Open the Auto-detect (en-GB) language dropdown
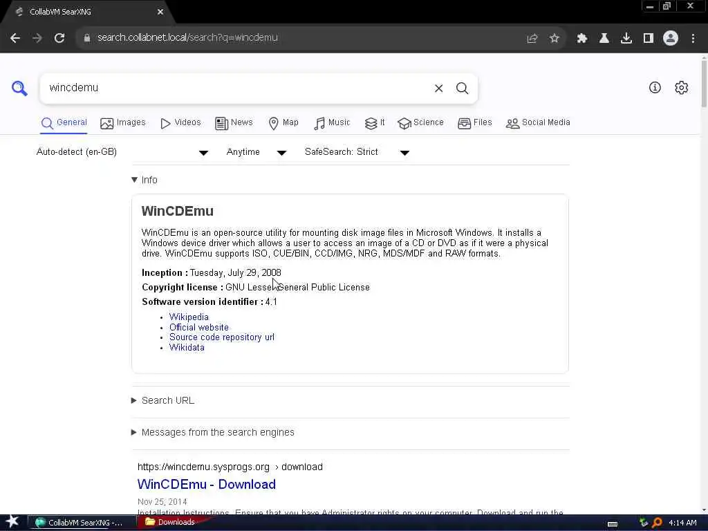 point(122,152)
